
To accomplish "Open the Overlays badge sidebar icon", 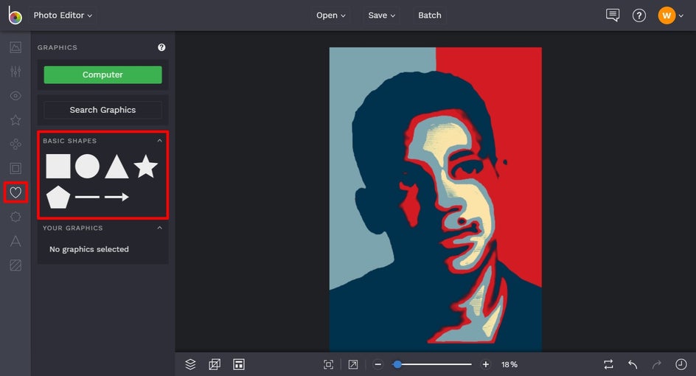I will [x=15, y=217].
